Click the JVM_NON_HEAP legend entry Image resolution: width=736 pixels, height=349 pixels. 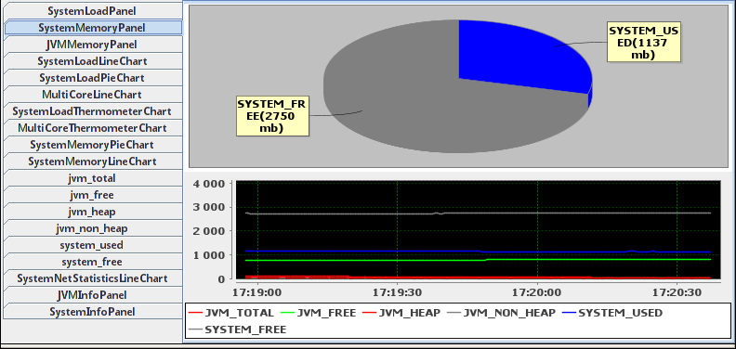(x=502, y=313)
